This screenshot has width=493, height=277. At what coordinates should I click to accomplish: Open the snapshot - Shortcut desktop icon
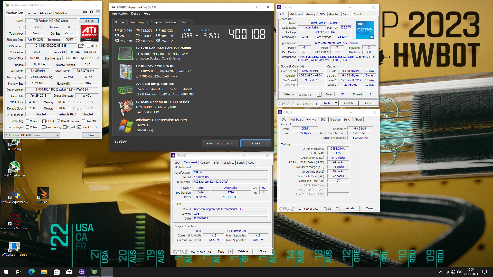14,222
